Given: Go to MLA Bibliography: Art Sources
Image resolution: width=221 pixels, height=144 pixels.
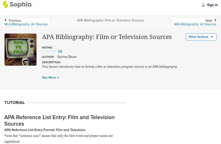Looking at the screenshot, I should pyautogui.click(x=26, y=24).
